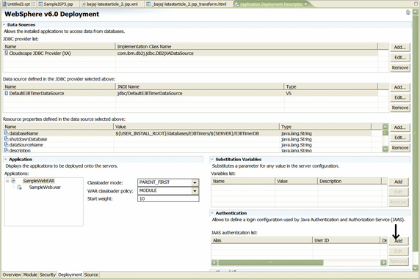Click the com.ibm.db2j.jdbc.DB2jXADataSource class name cell

(x=156, y=53)
